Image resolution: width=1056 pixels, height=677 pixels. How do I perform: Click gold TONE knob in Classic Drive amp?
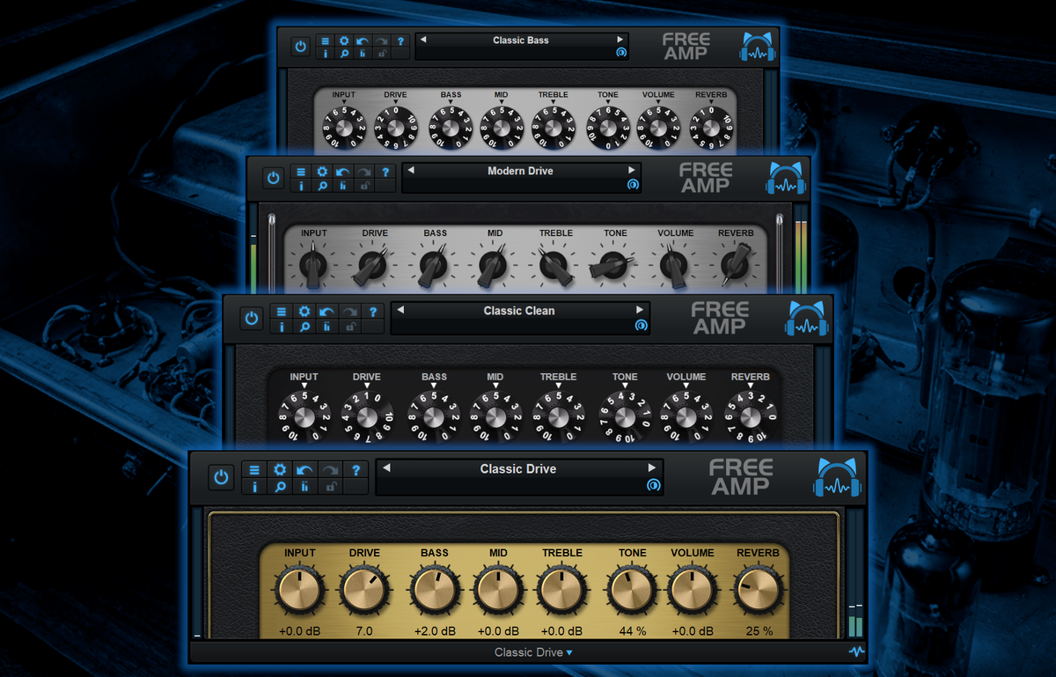(x=631, y=591)
